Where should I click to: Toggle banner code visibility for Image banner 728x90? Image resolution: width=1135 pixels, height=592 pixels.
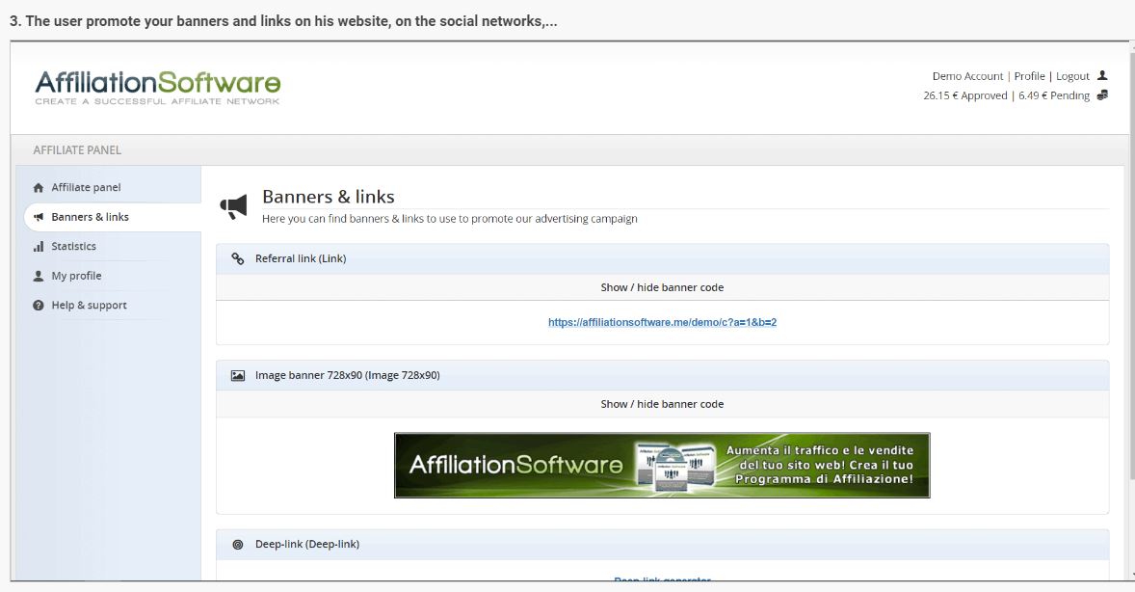tap(663, 404)
